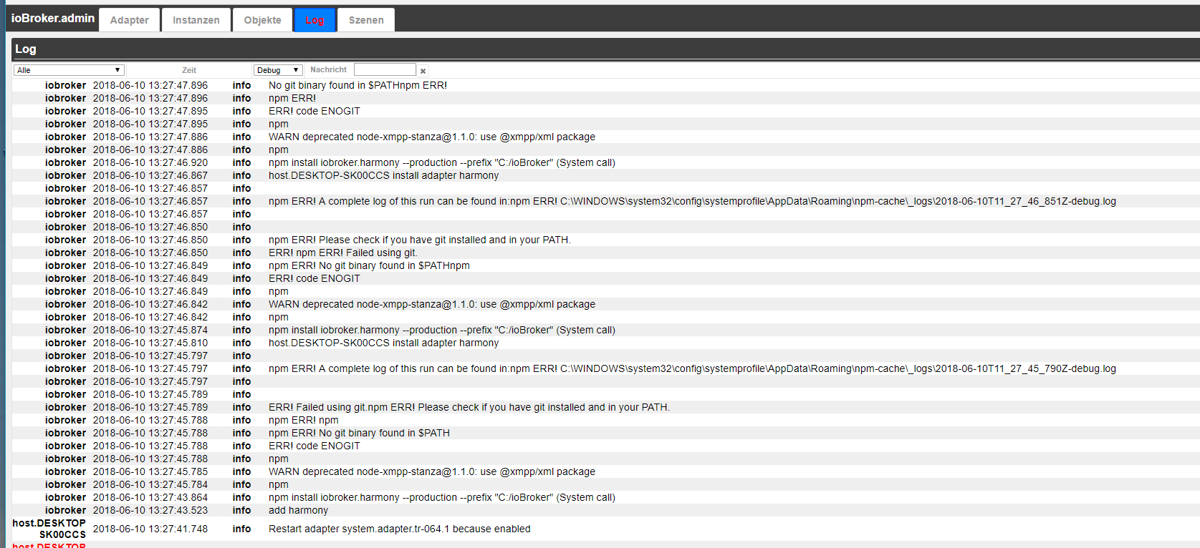This screenshot has width=1200, height=548.
Task: Select 'ERR! Failed using git.npm ERR!' message
Action: pos(469,407)
